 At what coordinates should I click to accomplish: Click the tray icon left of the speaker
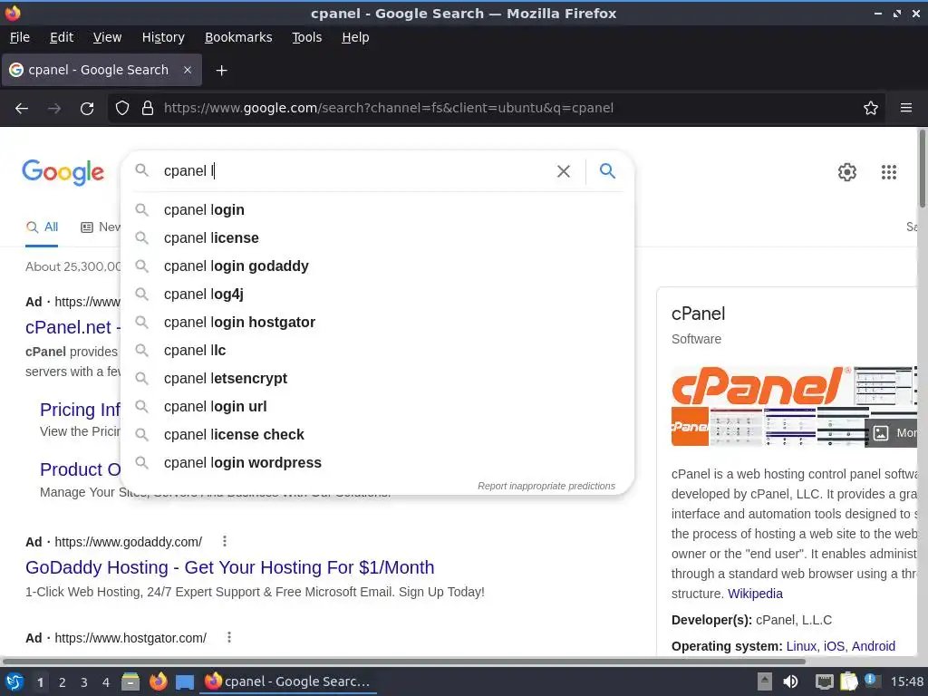(x=765, y=681)
